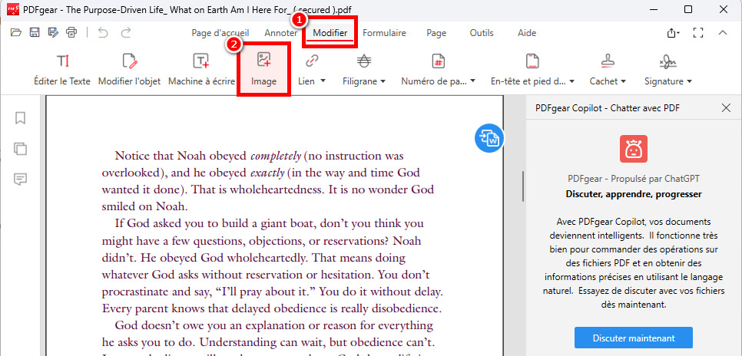742x356 pixels.
Task: Activate the Machine à écrire tool
Action: [200, 69]
